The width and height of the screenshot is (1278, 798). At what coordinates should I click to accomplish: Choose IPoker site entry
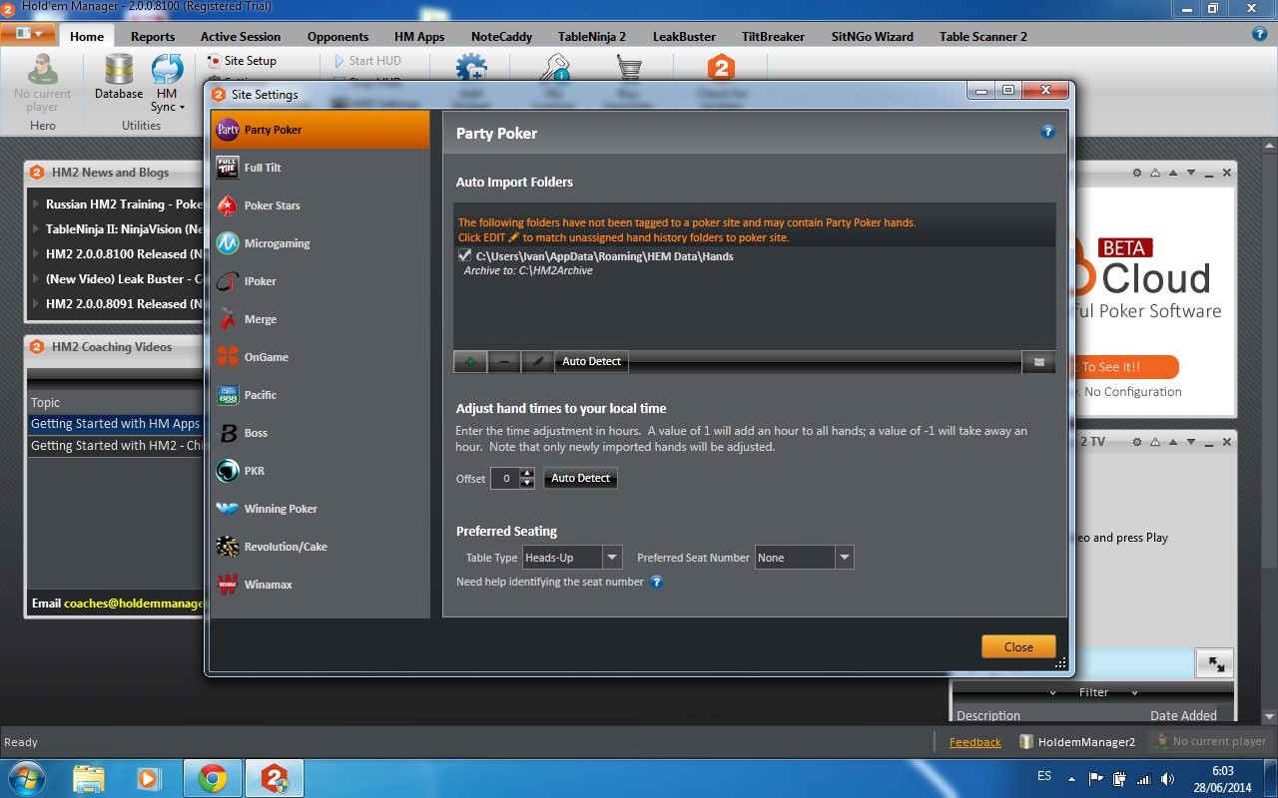[320, 281]
